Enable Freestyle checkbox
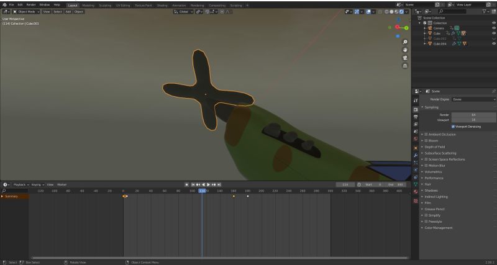Viewport: 497px width, 265px height. tap(426, 222)
